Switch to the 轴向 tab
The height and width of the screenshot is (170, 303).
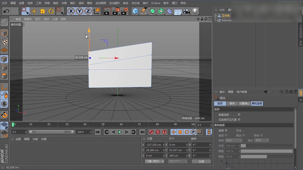click(x=232, y=103)
